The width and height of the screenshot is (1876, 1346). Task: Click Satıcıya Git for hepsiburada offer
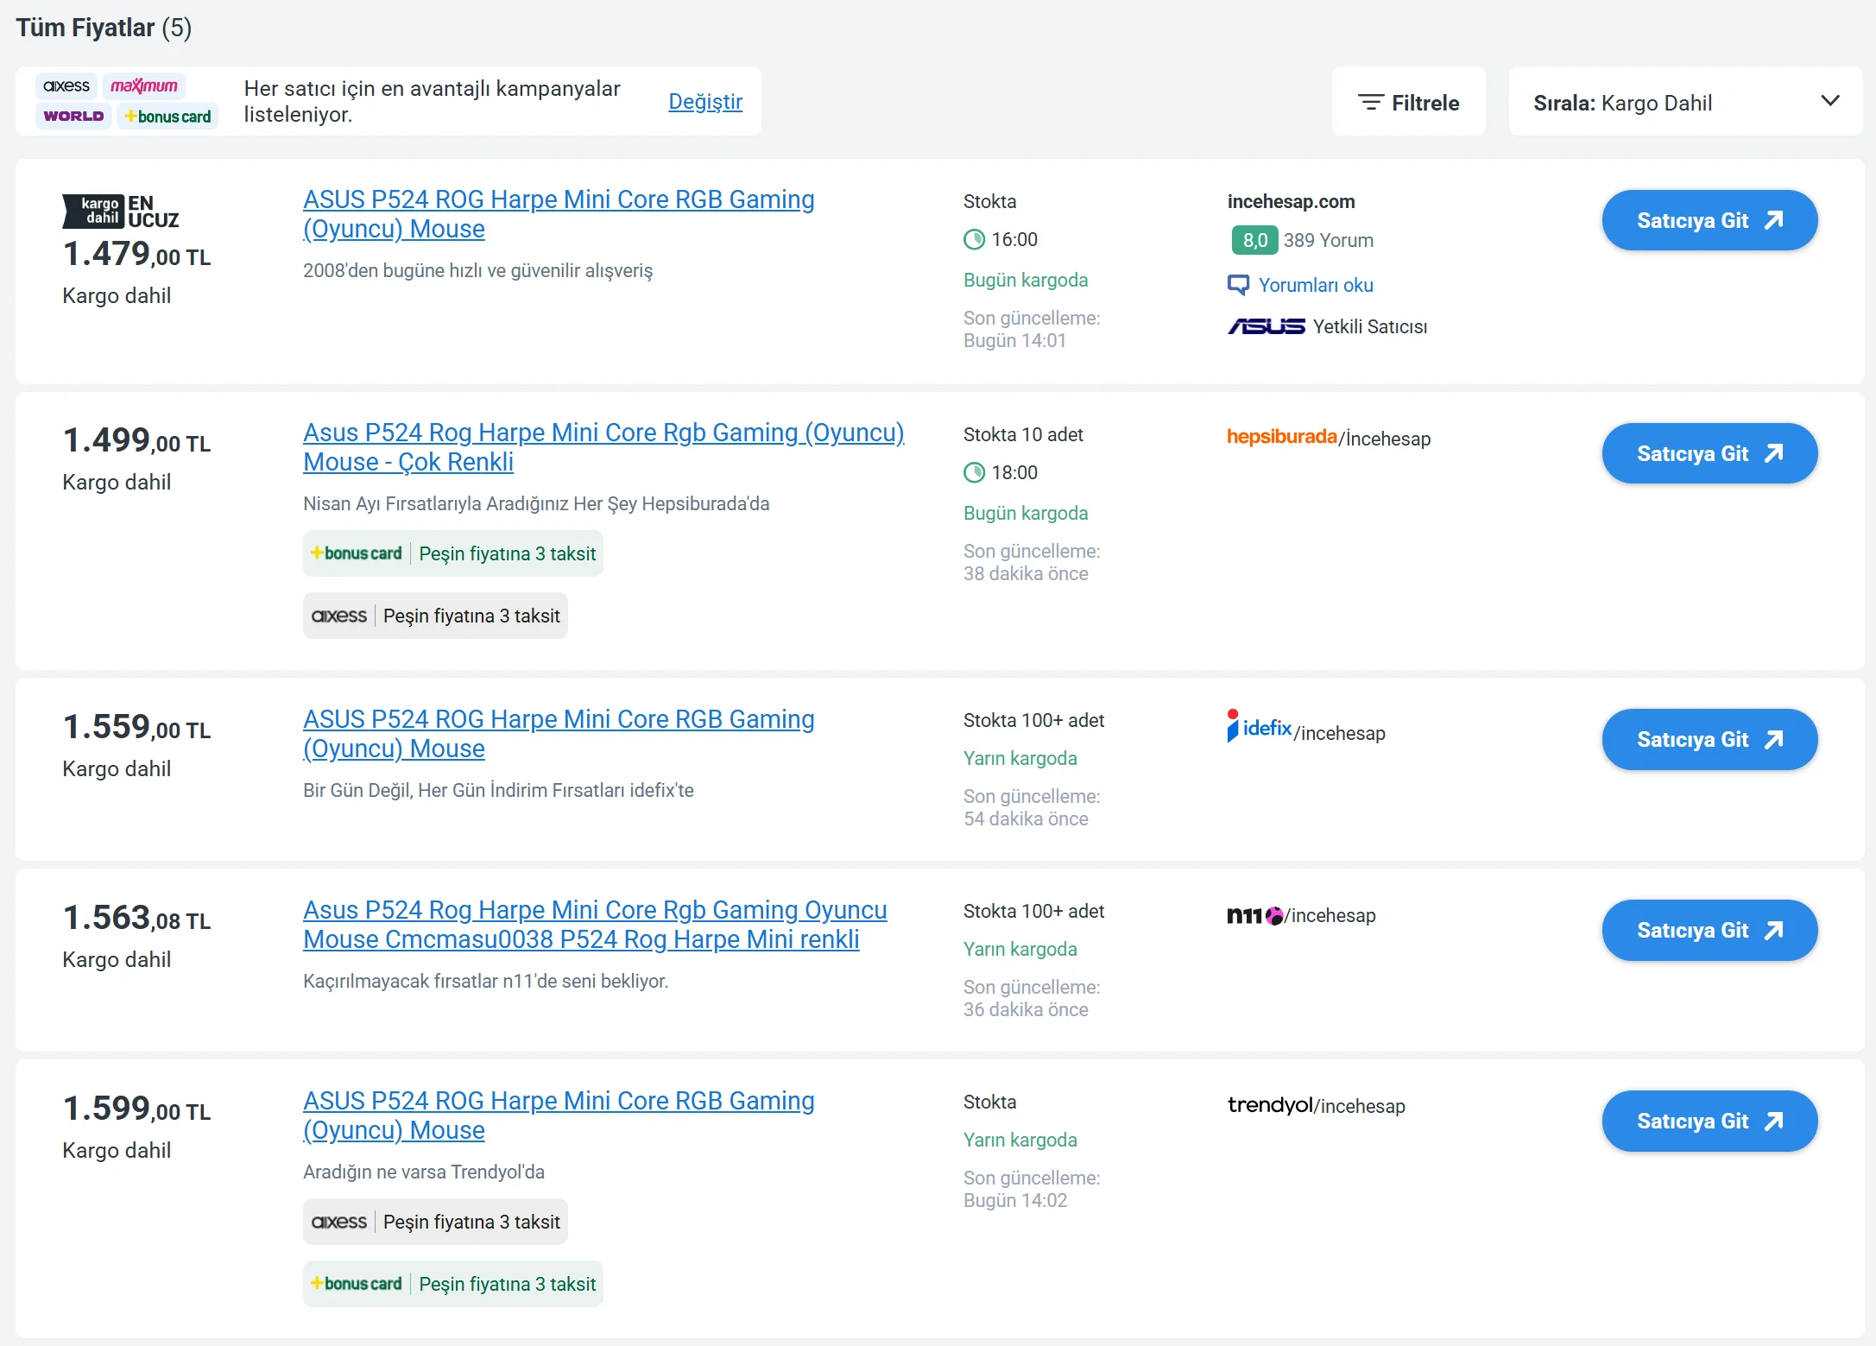[1709, 453]
